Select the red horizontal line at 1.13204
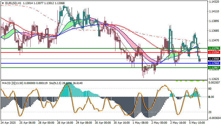Image resolution: width=221 pixels, height=126 pixels. [104, 52]
